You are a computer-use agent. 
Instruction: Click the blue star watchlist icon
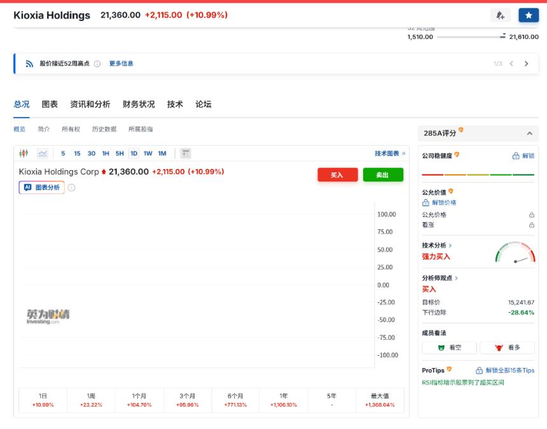point(529,15)
